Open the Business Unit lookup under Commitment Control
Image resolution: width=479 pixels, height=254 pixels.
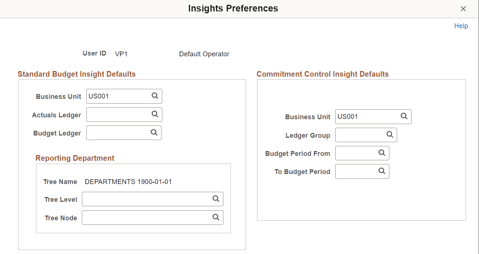click(x=404, y=116)
